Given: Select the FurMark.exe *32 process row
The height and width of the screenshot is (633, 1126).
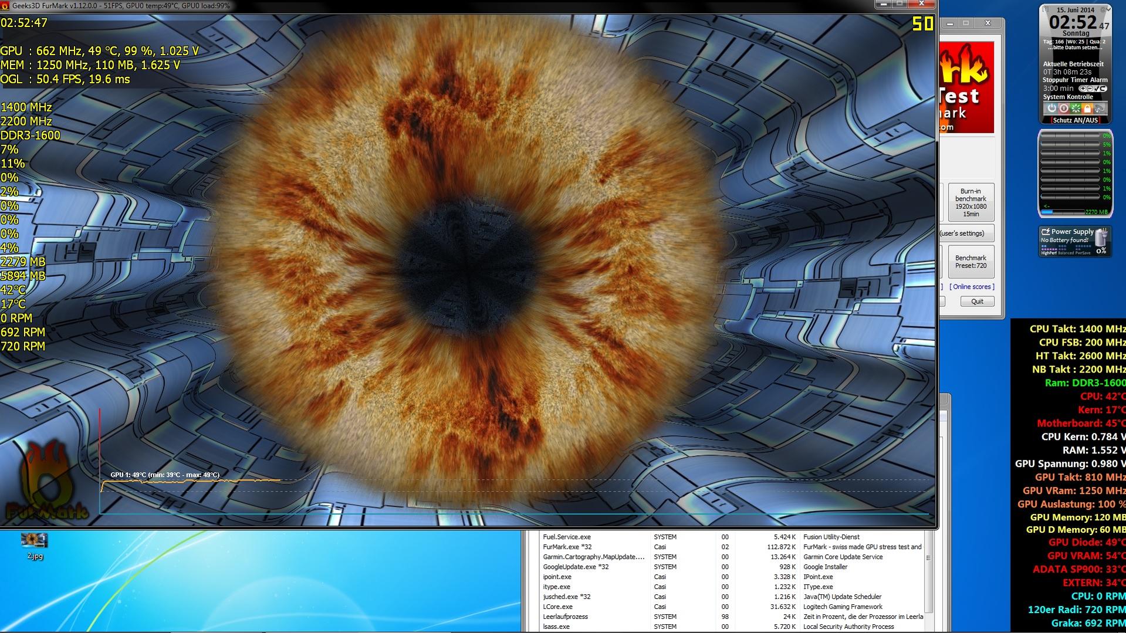Looking at the screenshot, I should tap(732, 547).
